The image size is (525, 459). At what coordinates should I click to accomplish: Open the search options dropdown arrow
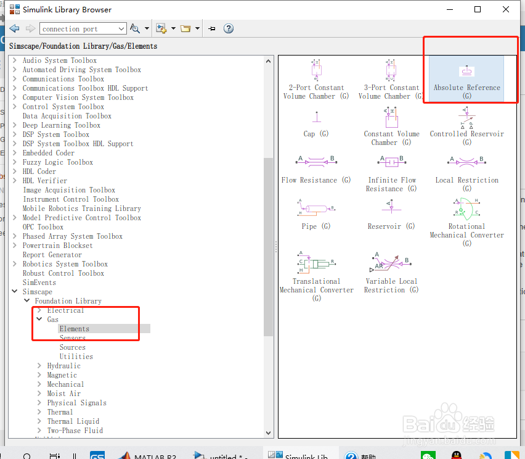point(147,28)
